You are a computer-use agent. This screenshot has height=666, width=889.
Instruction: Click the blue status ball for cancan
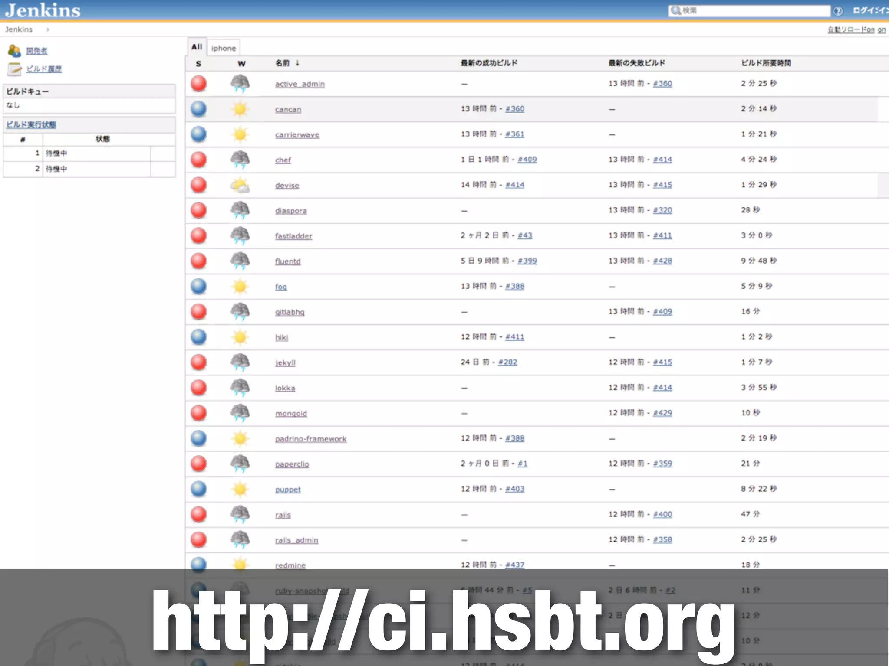tap(198, 109)
